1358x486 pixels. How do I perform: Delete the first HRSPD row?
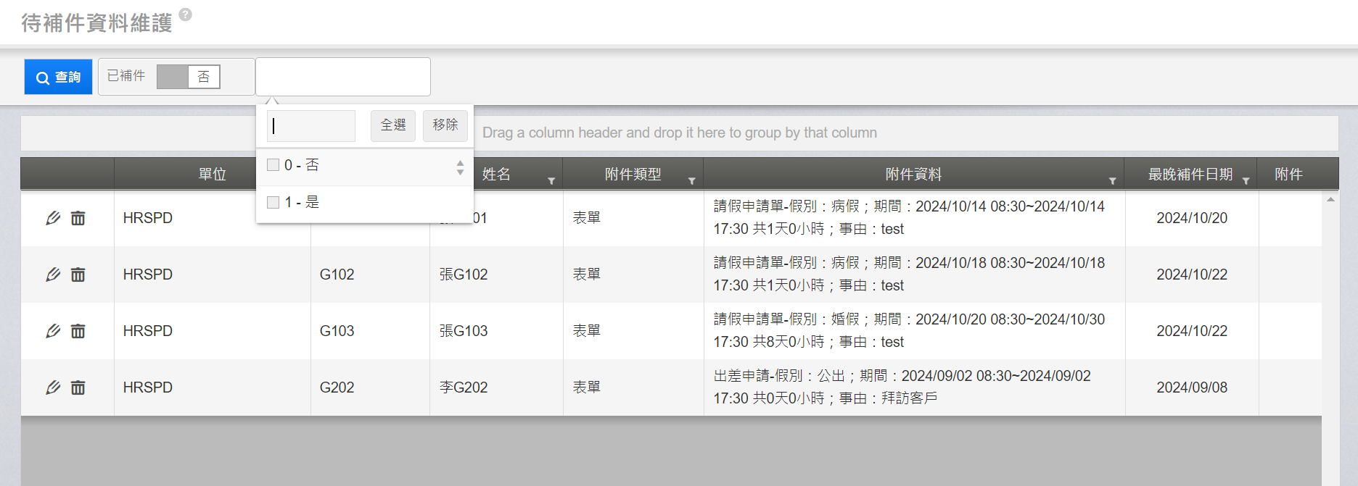78,218
